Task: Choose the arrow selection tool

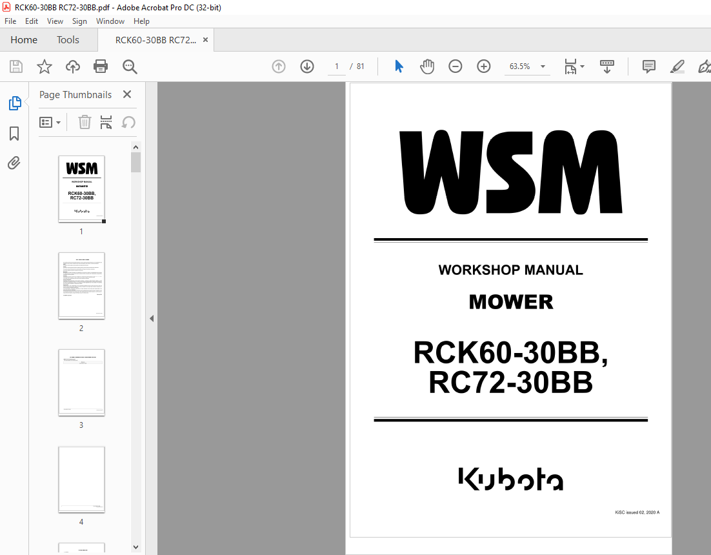Action: (399, 66)
